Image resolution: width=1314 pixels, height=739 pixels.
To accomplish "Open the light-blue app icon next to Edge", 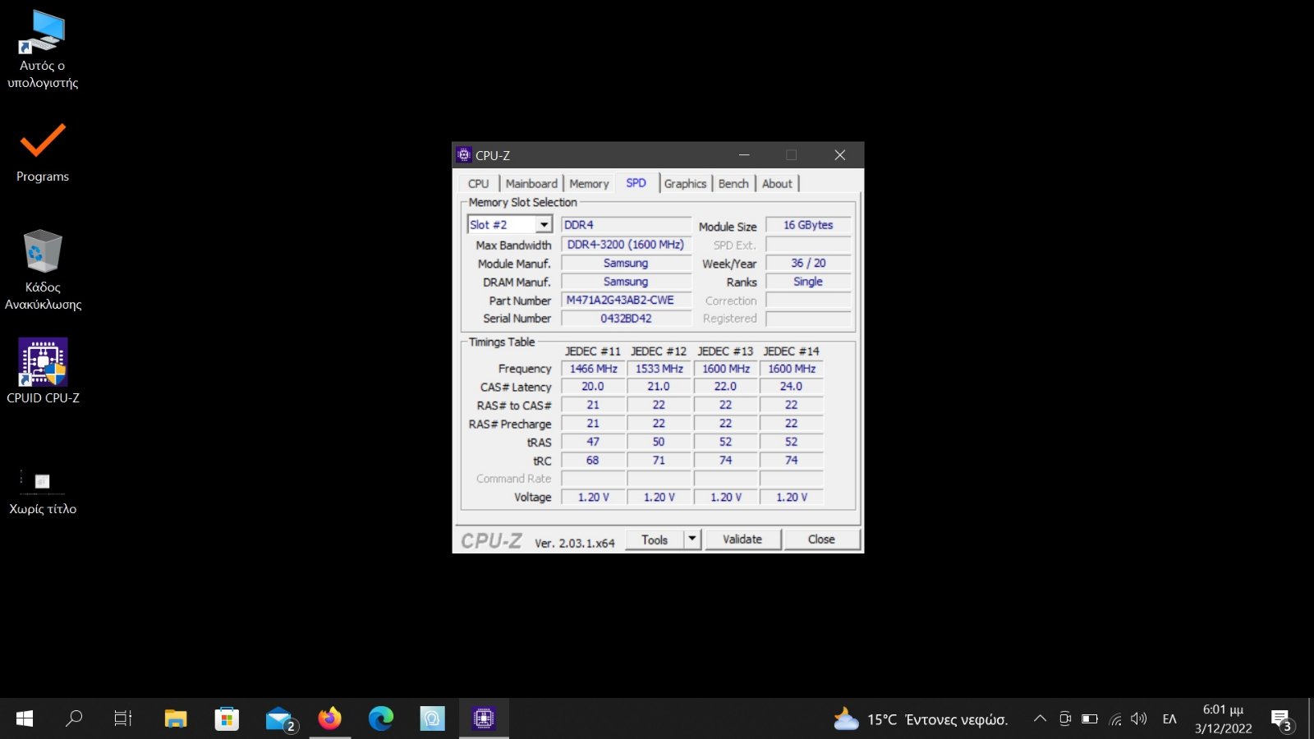I will 432,718.
